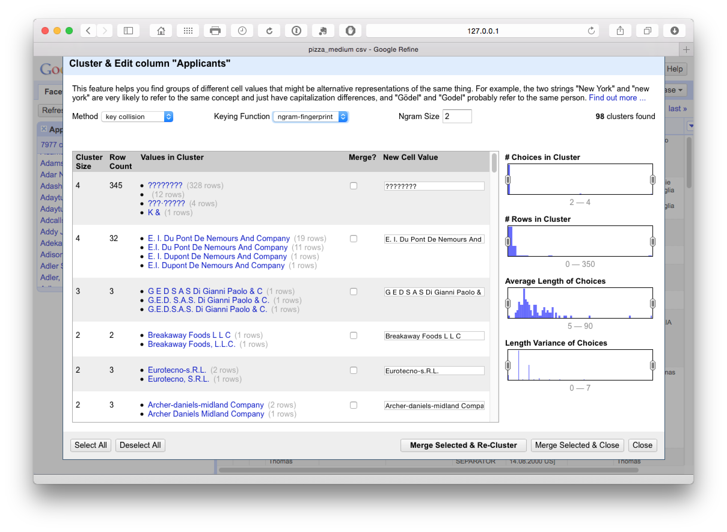Open the downloads arrow icon
727x532 pixels.
pyautogui.click(x=674, y=31)
